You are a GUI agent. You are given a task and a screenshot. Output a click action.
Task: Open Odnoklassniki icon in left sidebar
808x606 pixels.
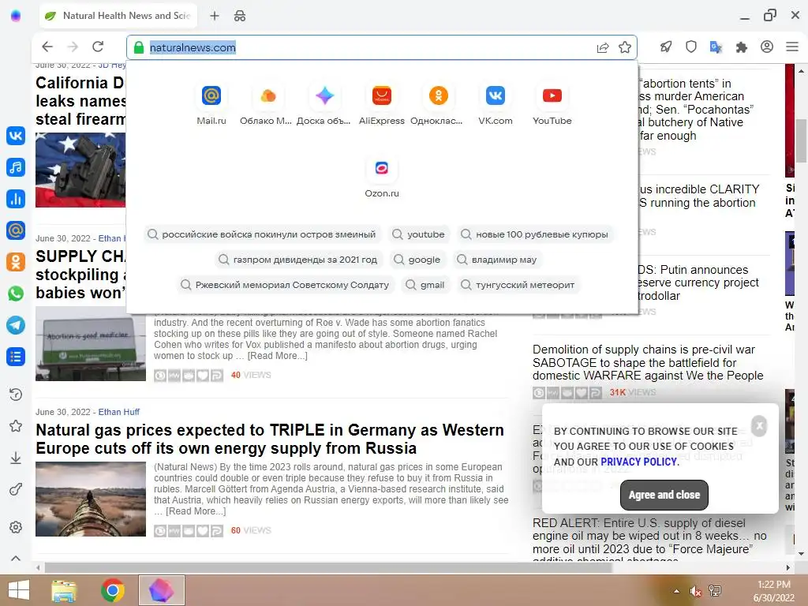click(x=16, y=262)
